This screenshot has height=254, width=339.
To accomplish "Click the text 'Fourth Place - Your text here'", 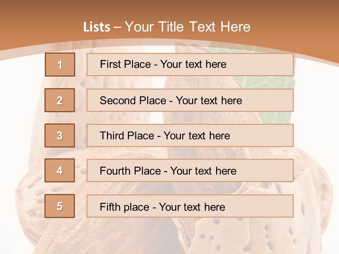I will [x=168, y=171].
